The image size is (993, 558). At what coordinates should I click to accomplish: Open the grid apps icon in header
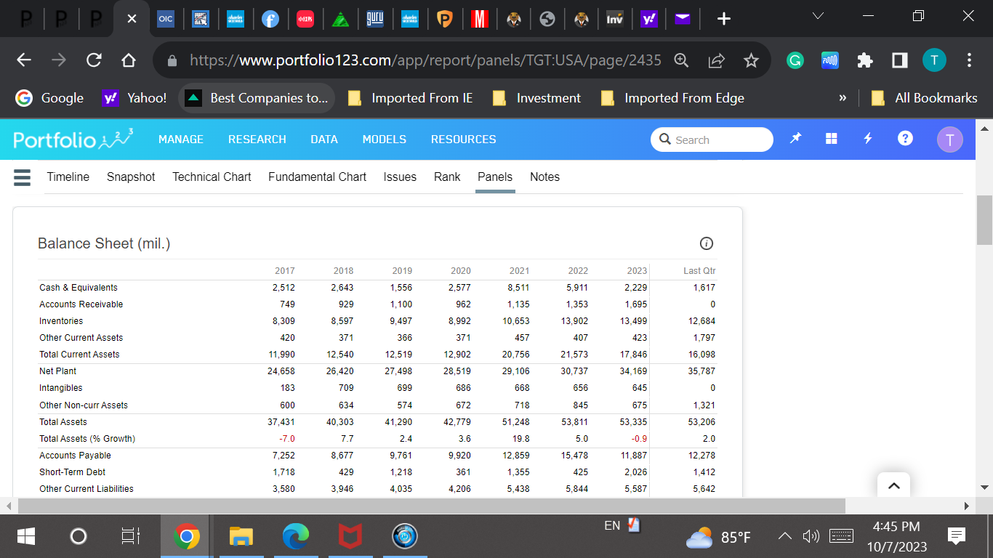pos(831,139)
